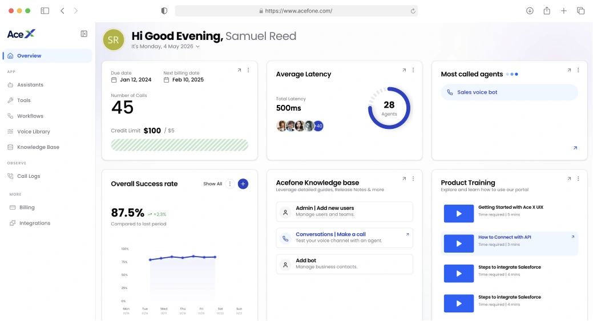Viewport: 593px width, 321px height.
Task: Expand the Average Latency card arrow
Action: pyautogui.click(x=404, y=70)
